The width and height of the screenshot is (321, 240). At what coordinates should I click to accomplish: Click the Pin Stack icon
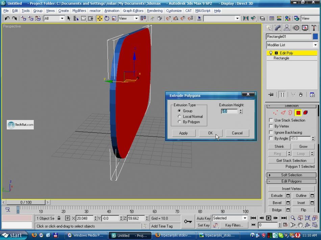[x=271, y=95]
